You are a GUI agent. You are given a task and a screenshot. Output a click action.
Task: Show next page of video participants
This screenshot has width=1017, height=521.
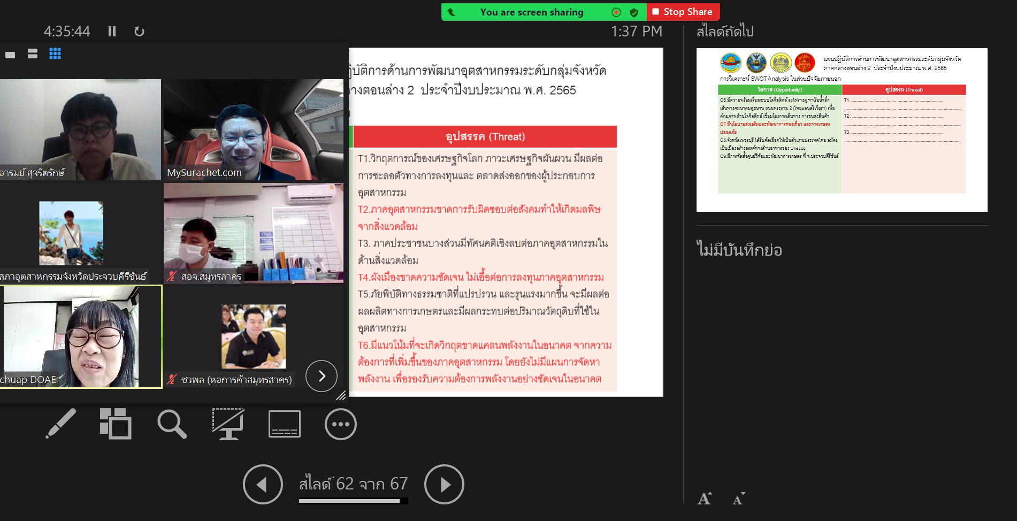click(x=321, y=376)
